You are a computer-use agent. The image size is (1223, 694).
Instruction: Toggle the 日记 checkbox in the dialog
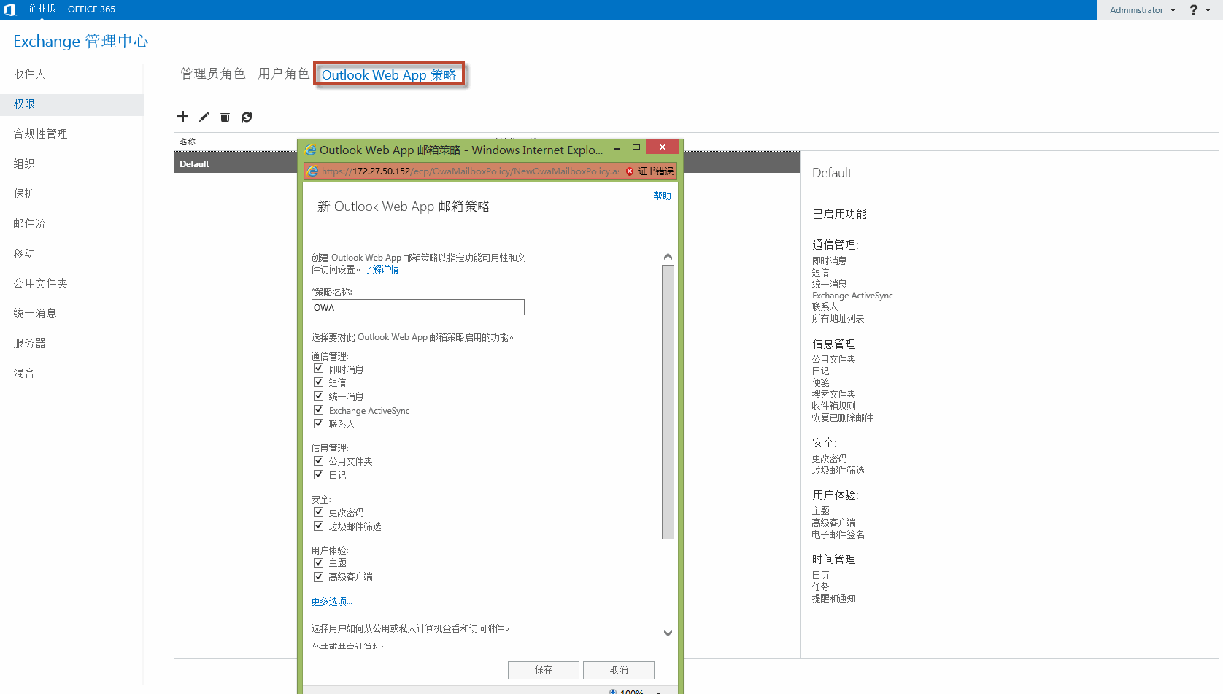click(319, 474)
